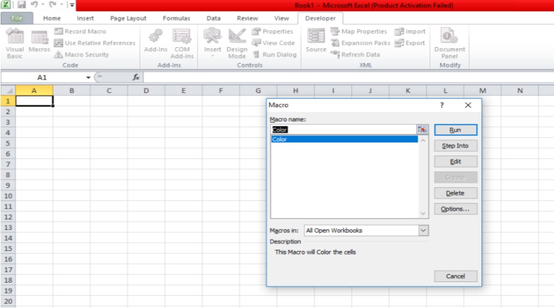The height and width of the screenshot is (308, 554).
Task: Open macro Options...
Action: click(x=456, y=209)
